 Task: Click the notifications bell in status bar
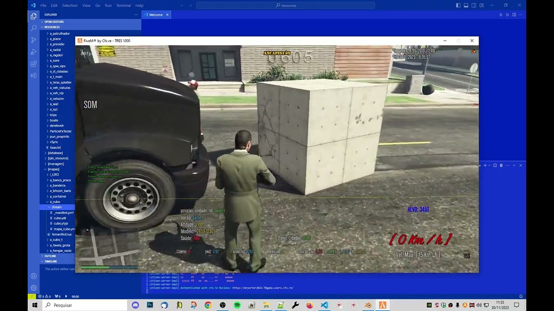(x=521, y=296)
